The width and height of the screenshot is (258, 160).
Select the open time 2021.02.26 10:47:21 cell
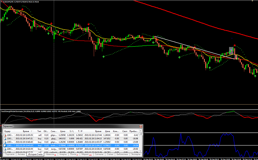point(24,139)
